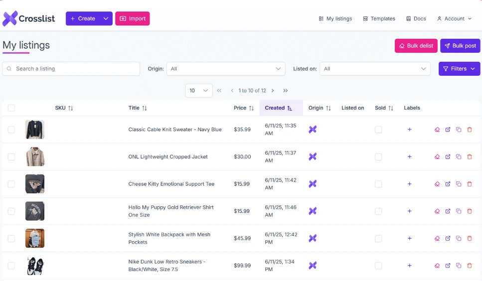
Task: Select the Cheese Kitty Emotional Support Tee row
Action: coord(11,184)
